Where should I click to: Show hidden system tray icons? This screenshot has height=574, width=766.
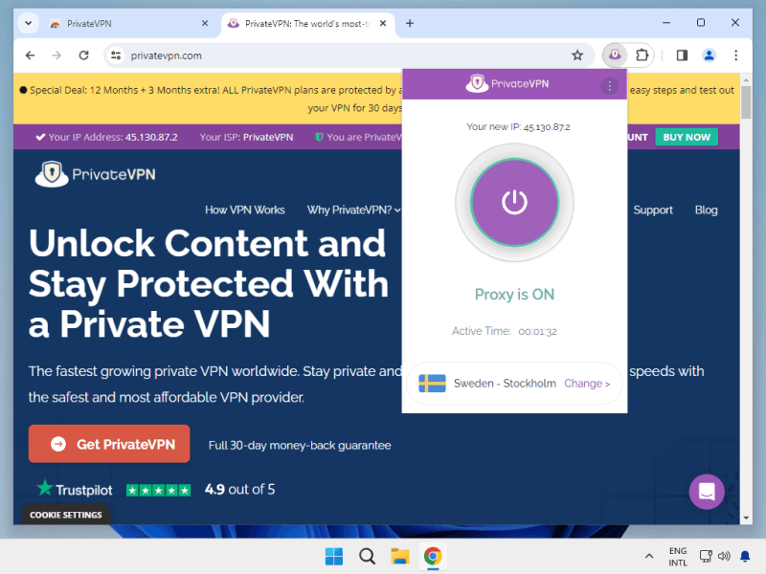tap(648, 556)
